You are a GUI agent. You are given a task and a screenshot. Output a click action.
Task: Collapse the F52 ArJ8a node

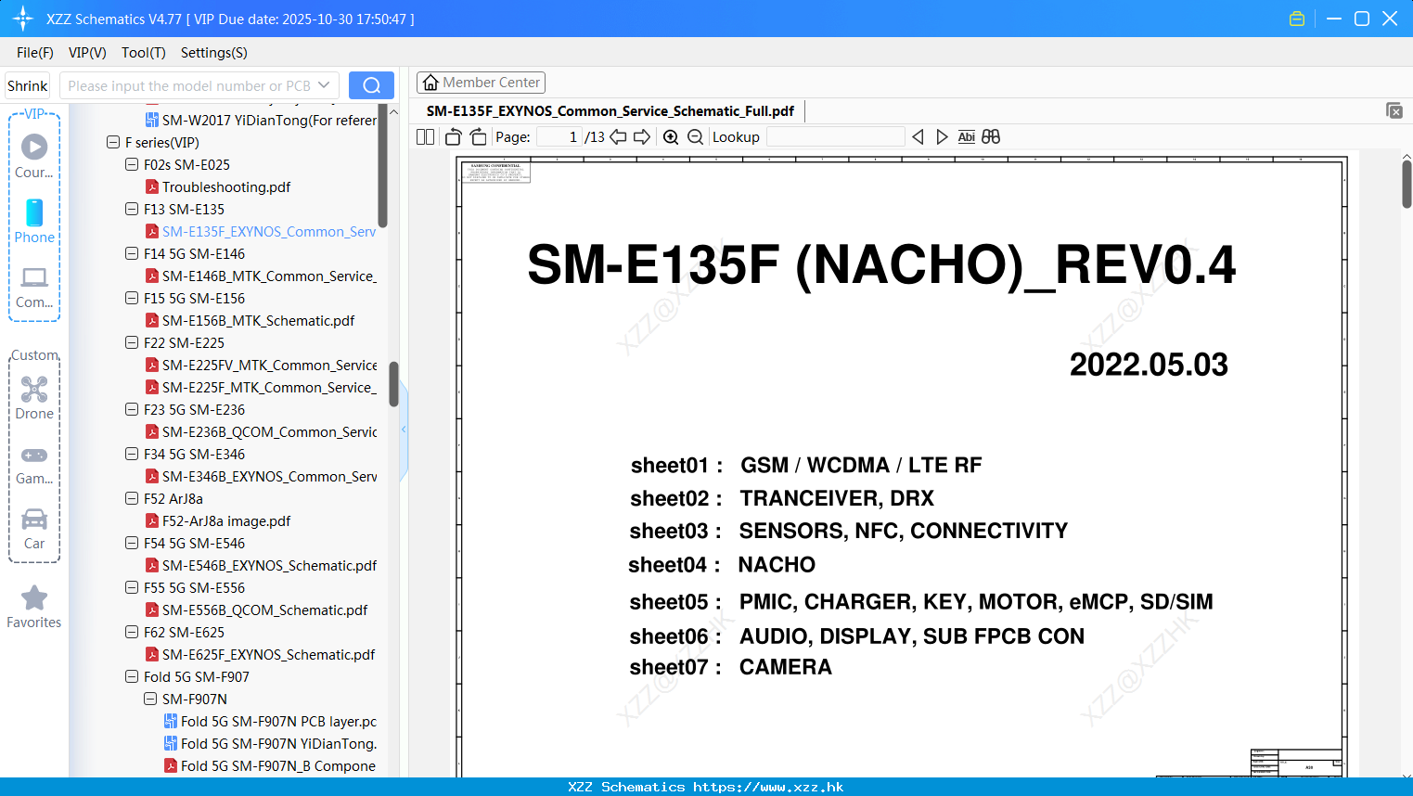pyautogui.click(x=132, y=498)
